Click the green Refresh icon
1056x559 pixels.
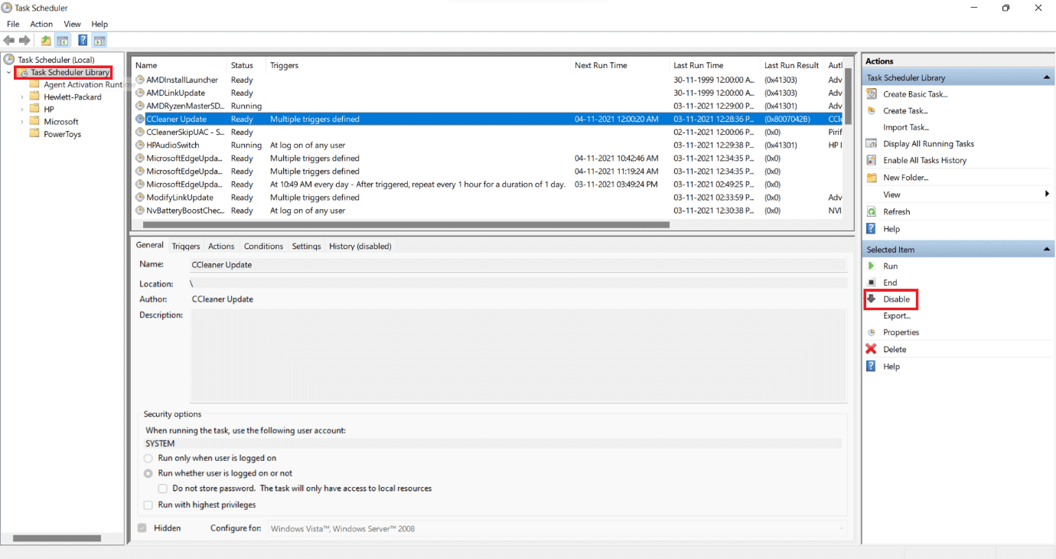pos(871,211)
